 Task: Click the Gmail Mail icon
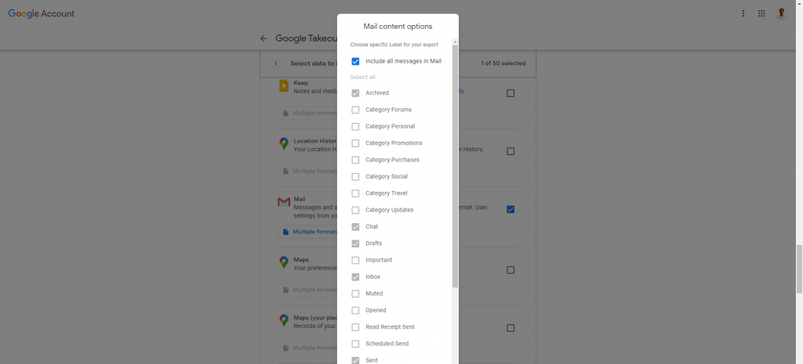coord(284,202)
